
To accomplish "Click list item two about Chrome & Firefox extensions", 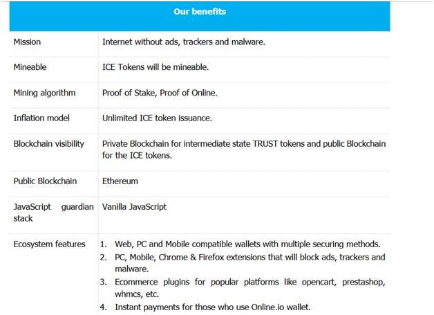I will pyautogui.click(x=243, y=263).
